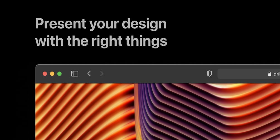Click the word "right" in the headline
The height and width of the screenshot is (140, 280).
tap(107, 42)
